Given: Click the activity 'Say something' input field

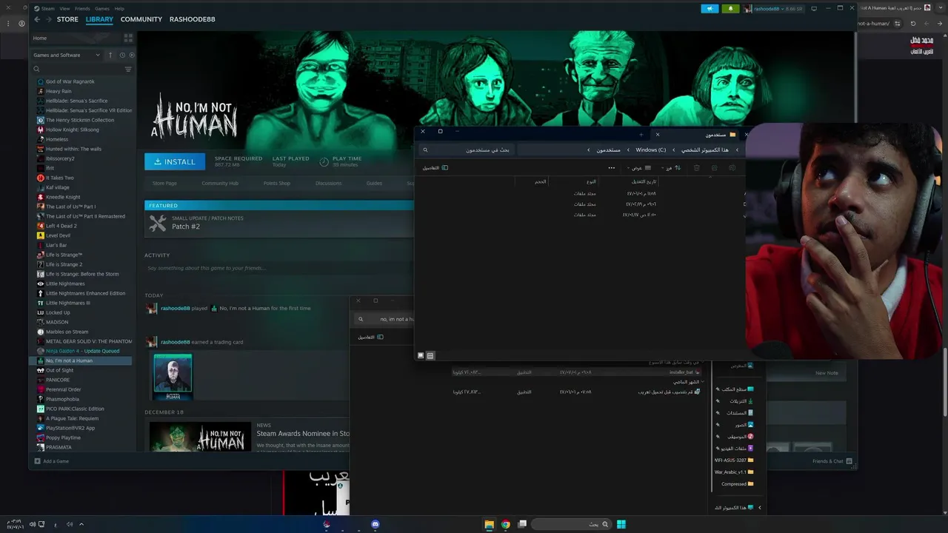Looking at the screenshot, I should pos(279,268).
